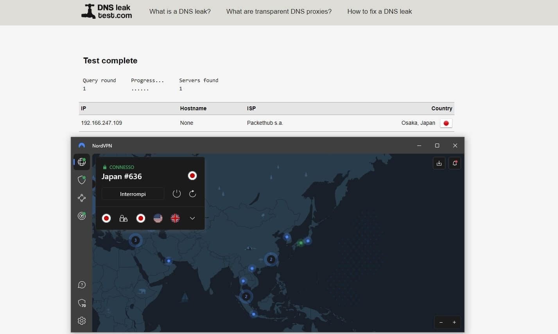558x334 pixels.
Task: Click the server dot east of Japan
Action: point(308,241)
